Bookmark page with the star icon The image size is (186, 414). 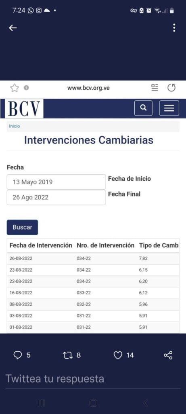coord(15,88)
